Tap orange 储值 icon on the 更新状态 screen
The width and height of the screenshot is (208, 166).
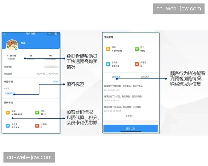pos(108,49)
